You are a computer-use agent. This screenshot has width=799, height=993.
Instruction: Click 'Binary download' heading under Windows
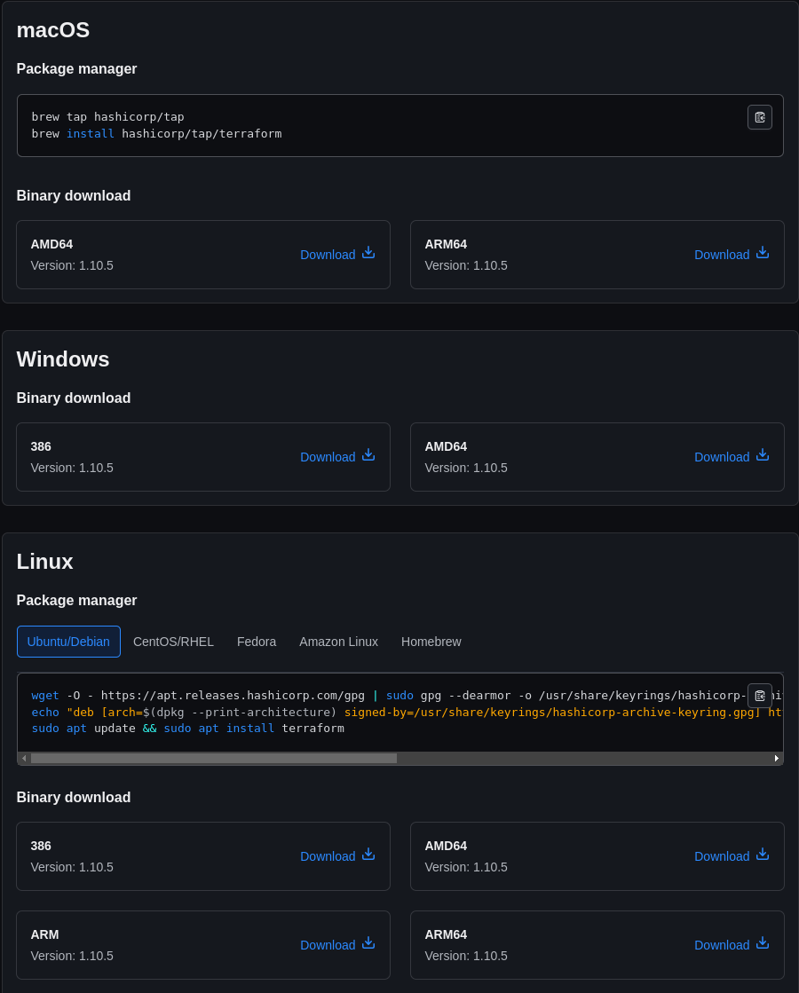tap(74, 398)
